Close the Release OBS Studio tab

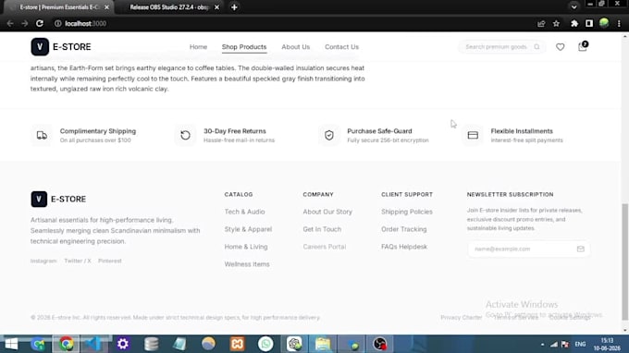point(216,7)
